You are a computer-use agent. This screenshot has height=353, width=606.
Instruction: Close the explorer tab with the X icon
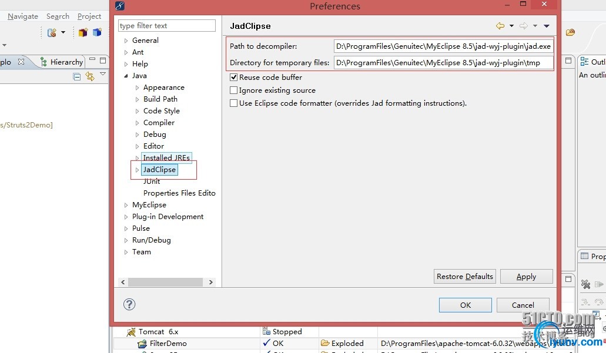[21, 62]
